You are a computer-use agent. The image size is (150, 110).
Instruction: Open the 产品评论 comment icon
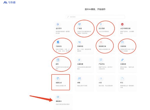point(101,60)
